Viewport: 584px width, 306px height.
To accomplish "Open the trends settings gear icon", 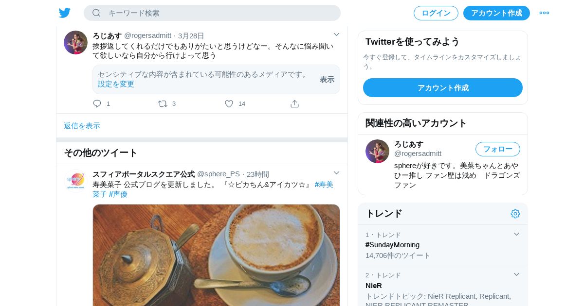I will (515, 214).
